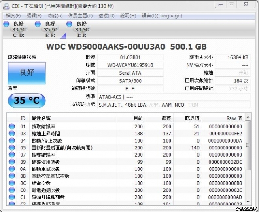Click the Raw 值 column header
Viewport: 259px width, 212px height.
tap(223, 118)
